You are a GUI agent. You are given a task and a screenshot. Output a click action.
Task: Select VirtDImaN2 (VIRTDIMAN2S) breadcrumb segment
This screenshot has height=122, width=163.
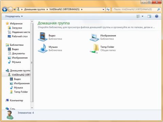coord(65,9)
